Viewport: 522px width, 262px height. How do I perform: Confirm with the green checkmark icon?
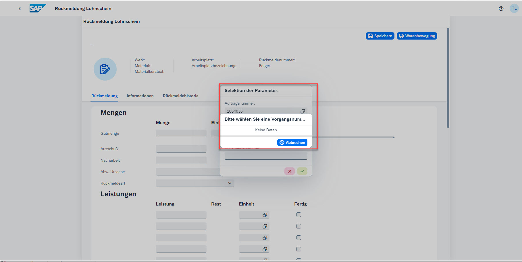pos(302,171)
